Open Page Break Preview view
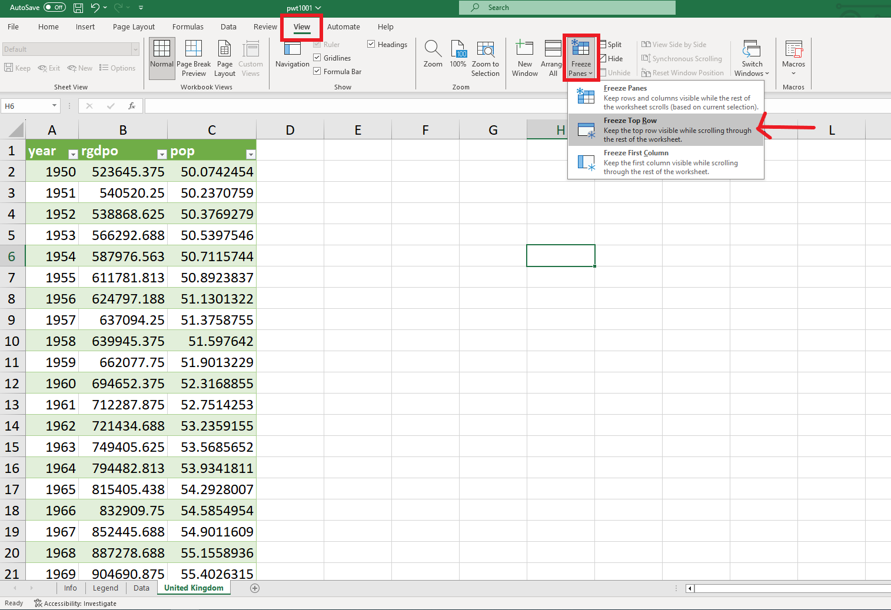This screenshot has height=610, width=891. point(193,57)
